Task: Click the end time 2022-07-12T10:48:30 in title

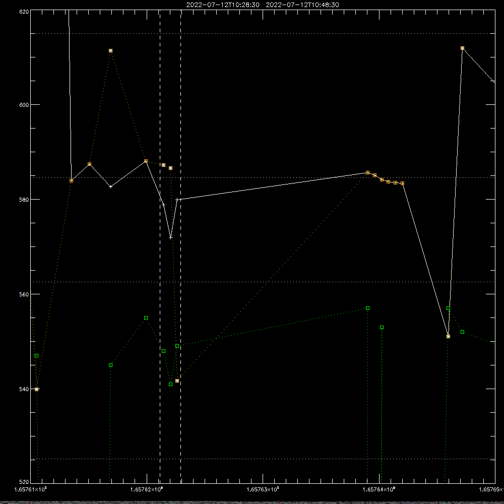Action: click(302, 5)
